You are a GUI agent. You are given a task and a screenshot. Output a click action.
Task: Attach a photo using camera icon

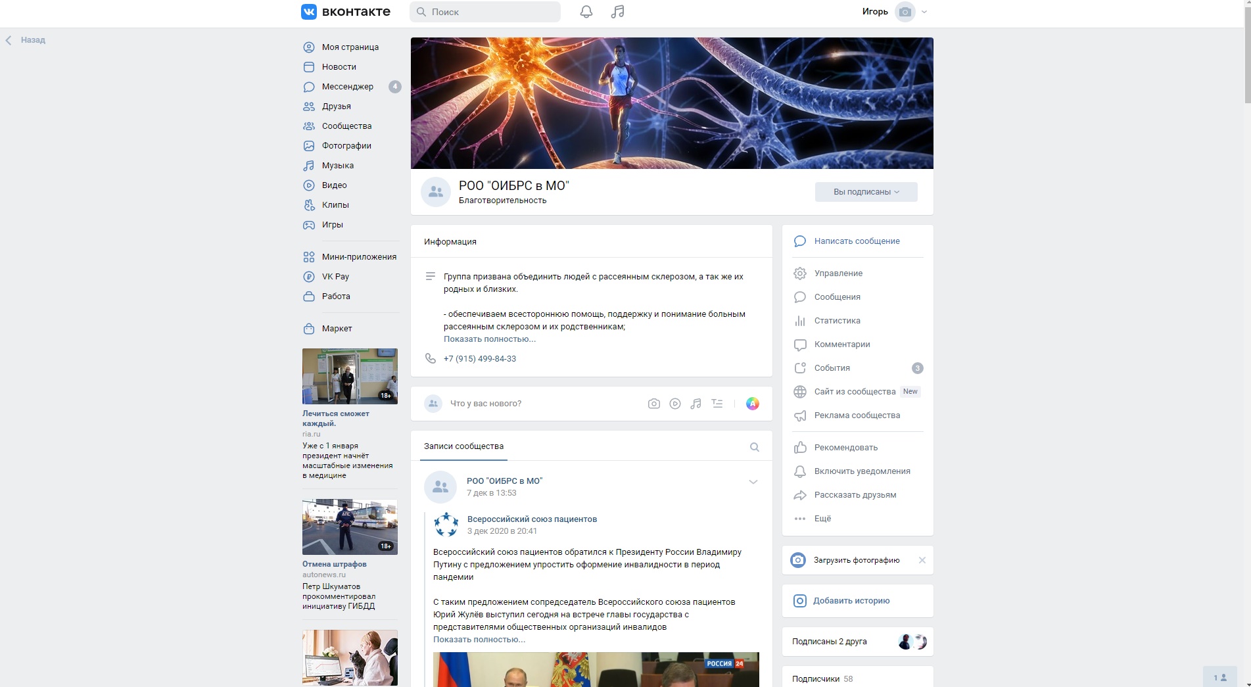click(653, 404)
